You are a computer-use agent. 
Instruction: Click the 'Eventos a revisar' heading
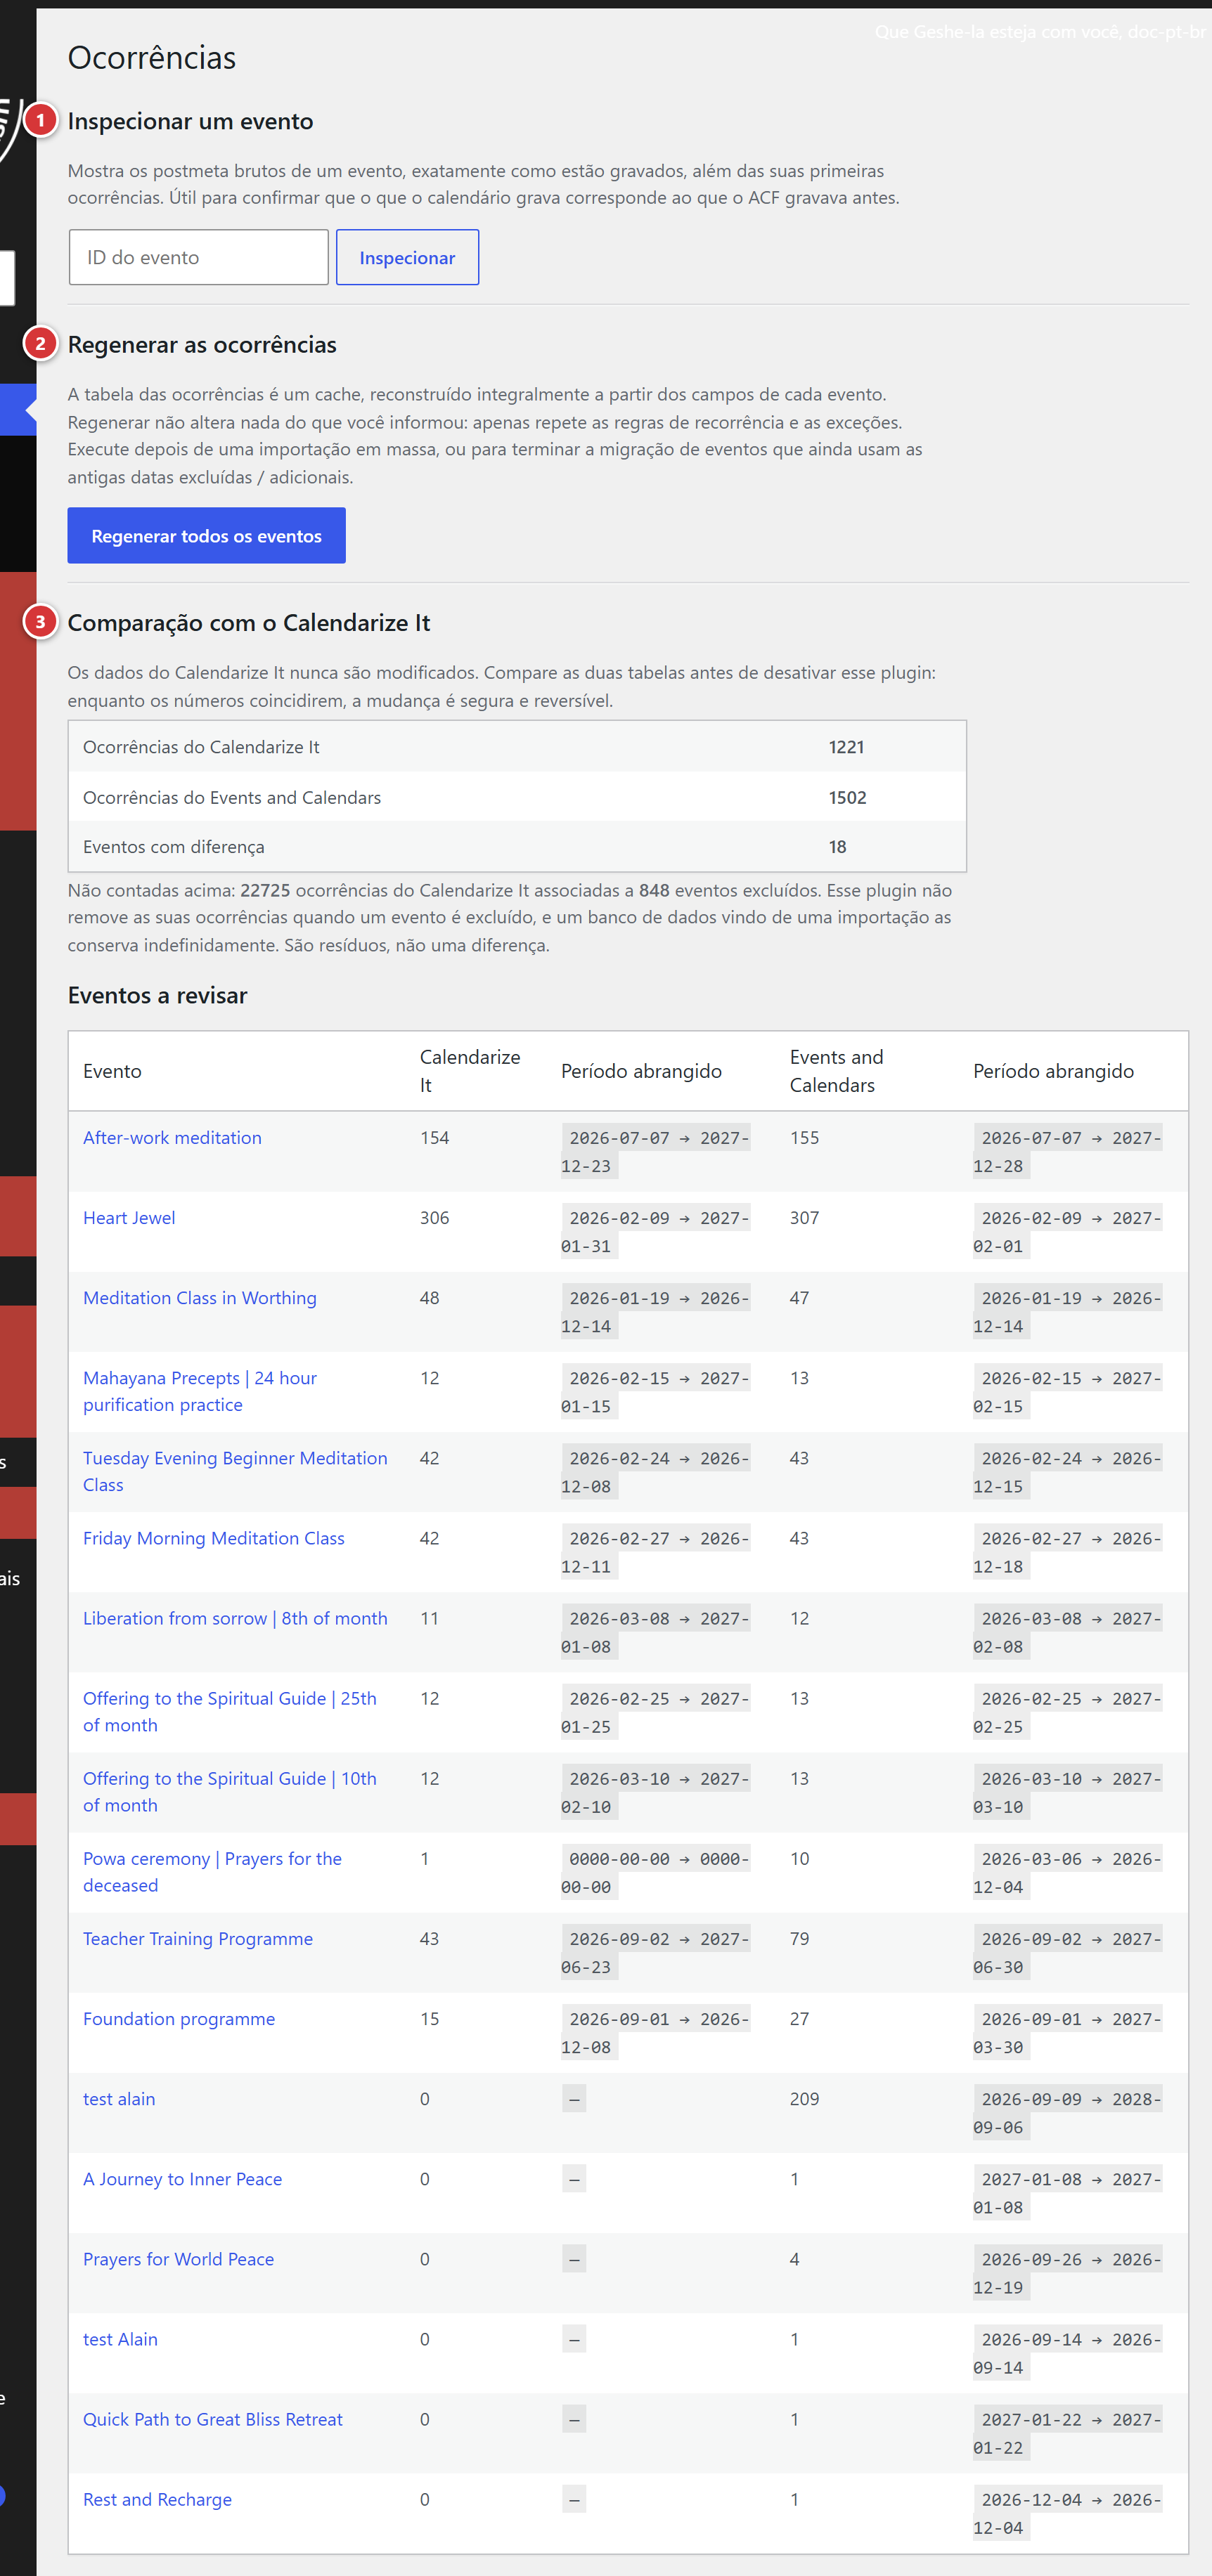pyautogui.click(x=157, y=994)
